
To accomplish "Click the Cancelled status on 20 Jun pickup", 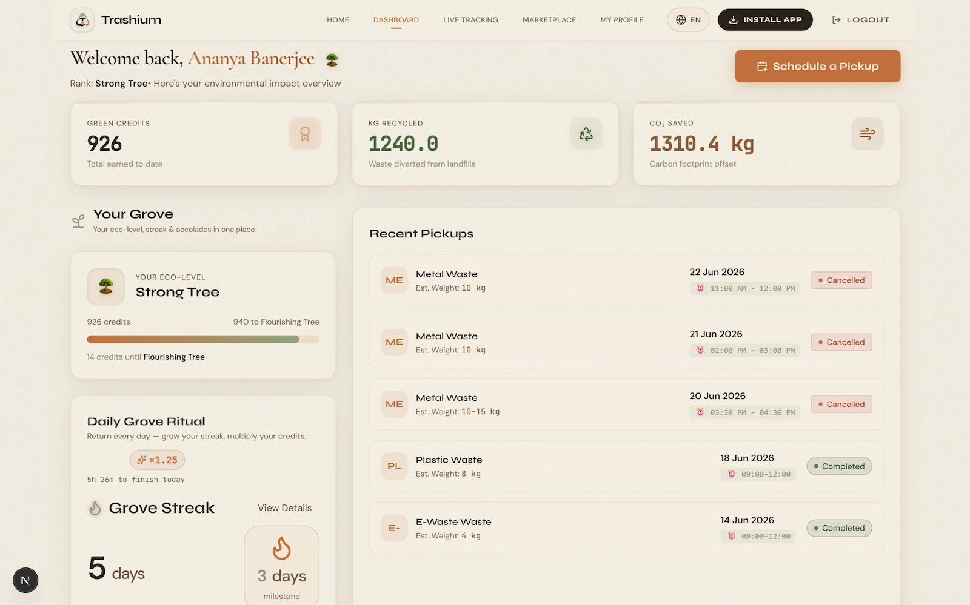I will pyautogui.click(x=841, y=404).
